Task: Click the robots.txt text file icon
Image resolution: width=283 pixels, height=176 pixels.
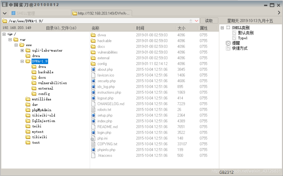Action: pyautogui.click(x=93, y=110)
